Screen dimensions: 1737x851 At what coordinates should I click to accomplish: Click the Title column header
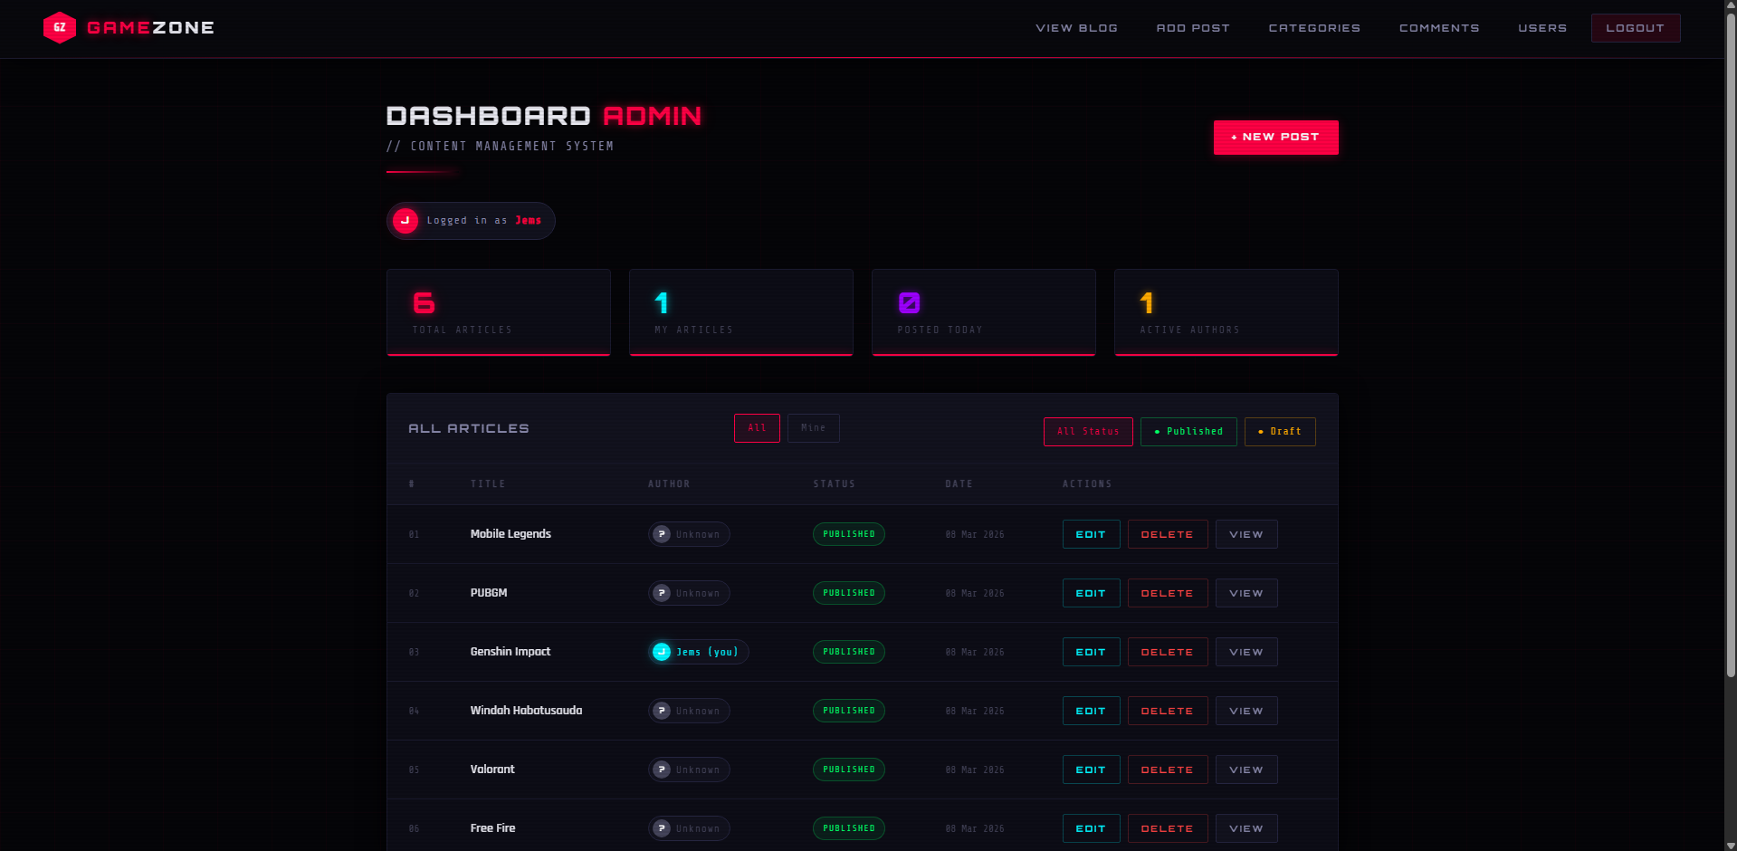coord(488,484)
